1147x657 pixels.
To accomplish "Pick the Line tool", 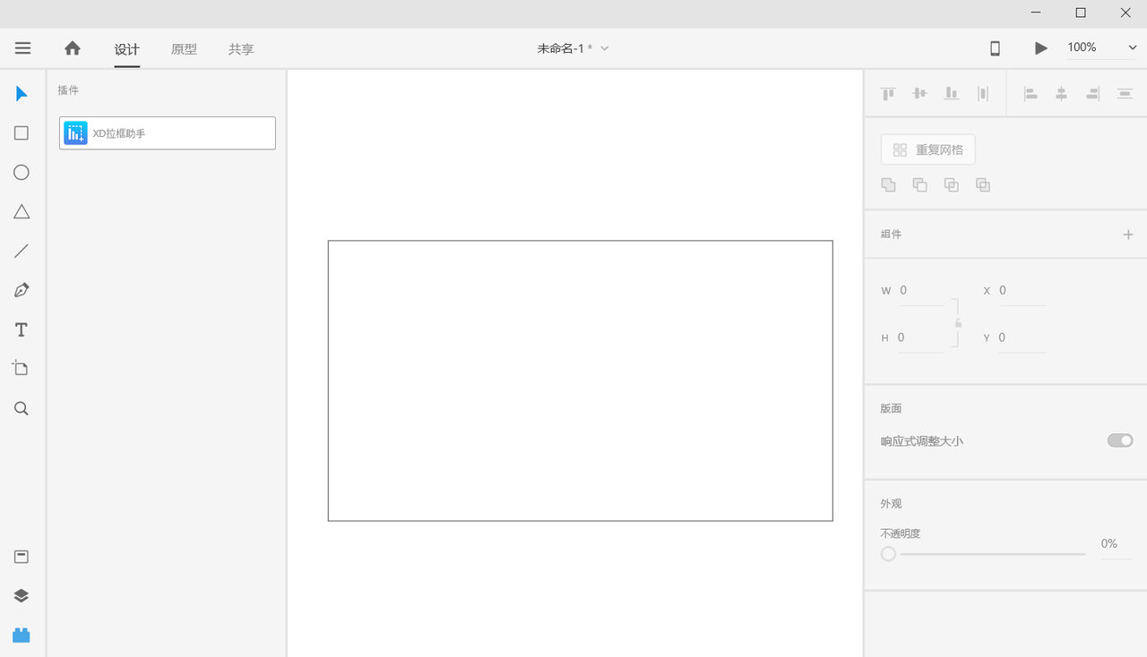I will coord(22,252).
